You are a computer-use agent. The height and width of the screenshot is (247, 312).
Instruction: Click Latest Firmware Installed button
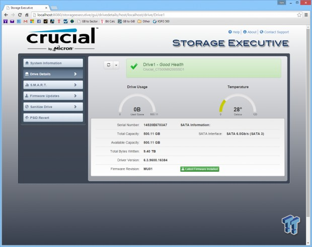point(200,169)
